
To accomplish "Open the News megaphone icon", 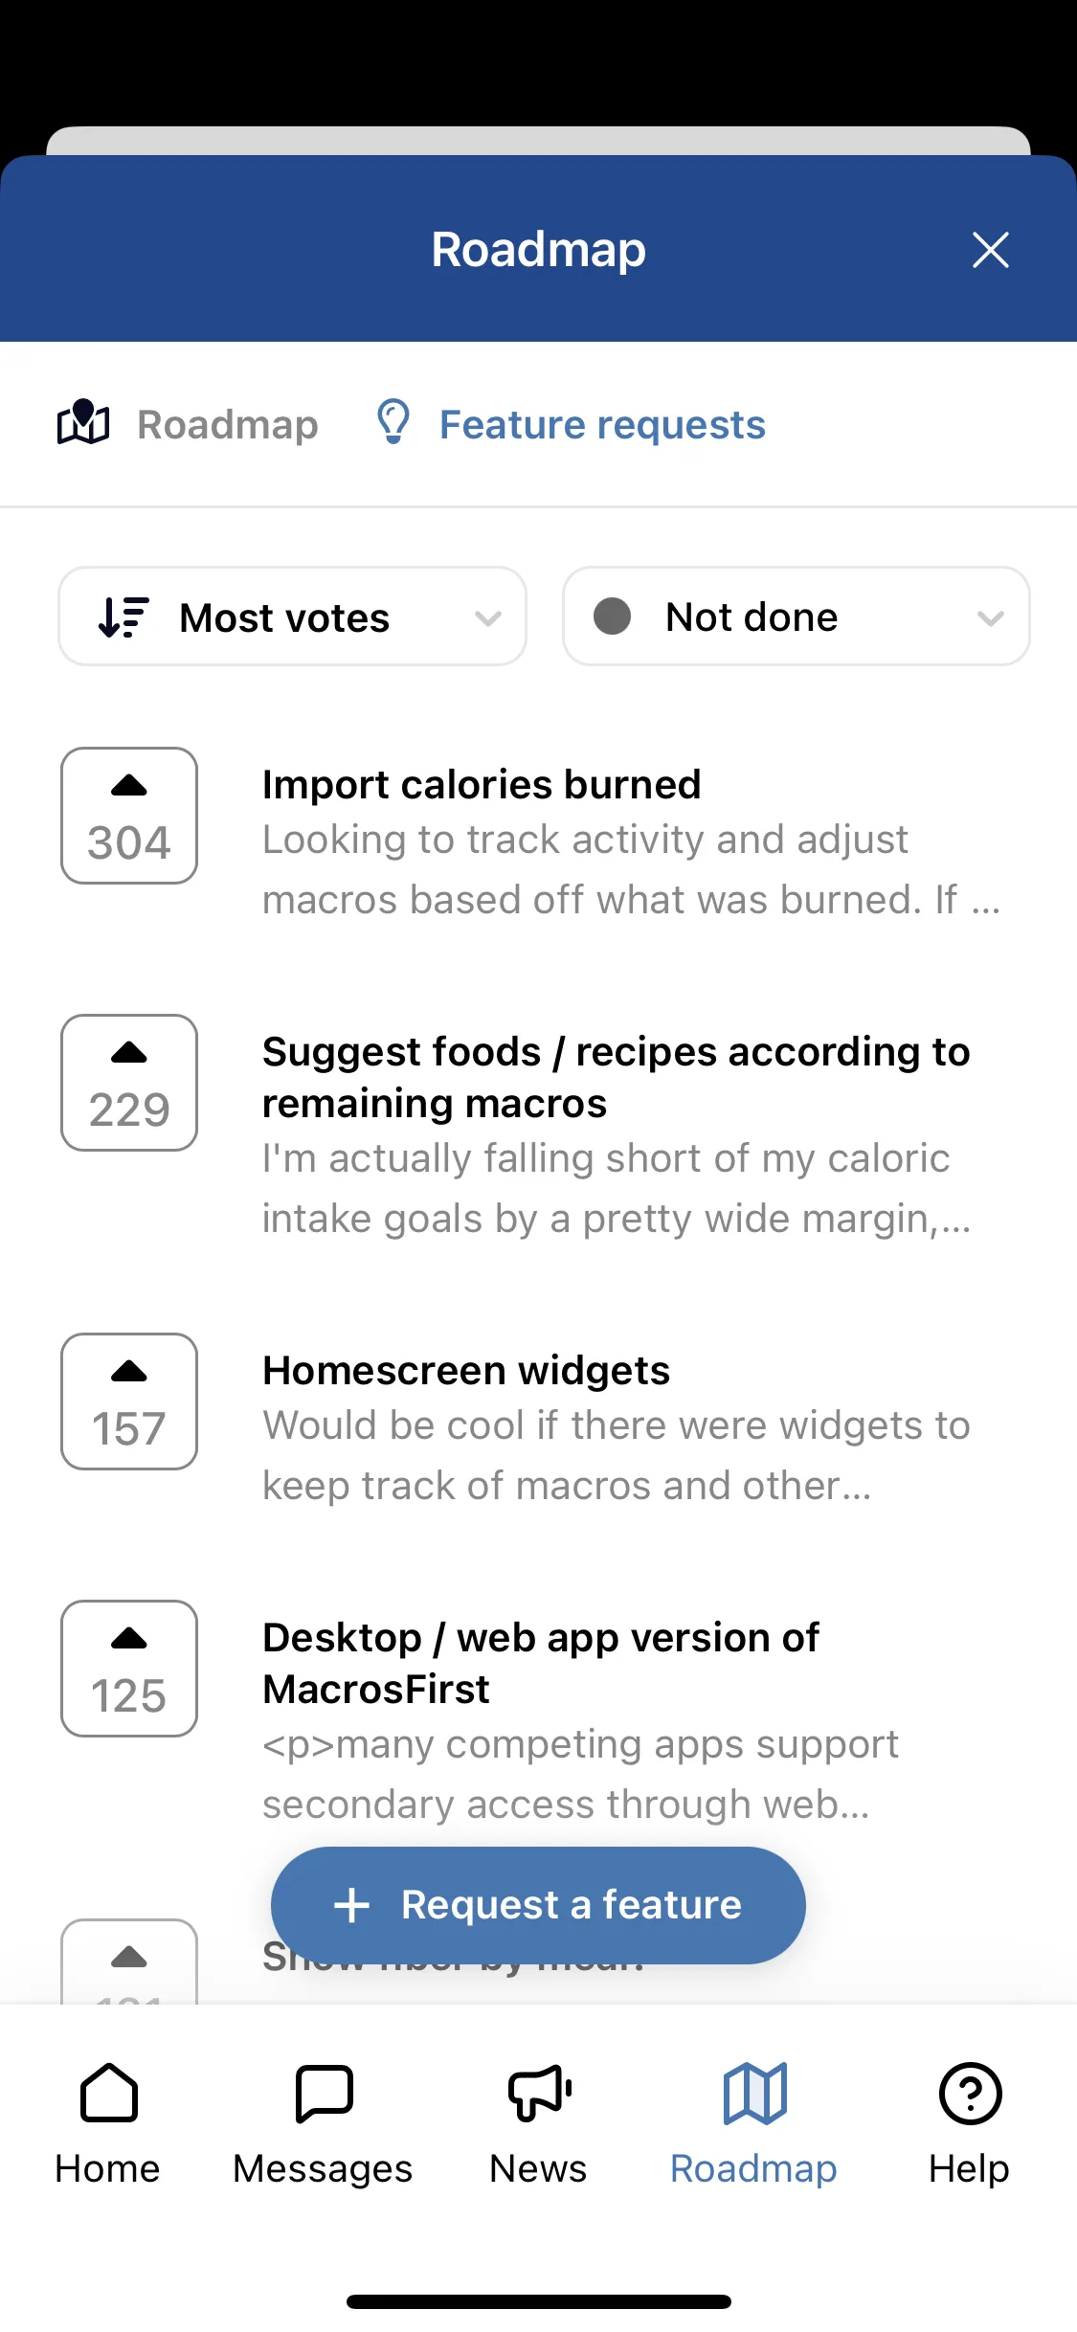I will [539, 2093].
